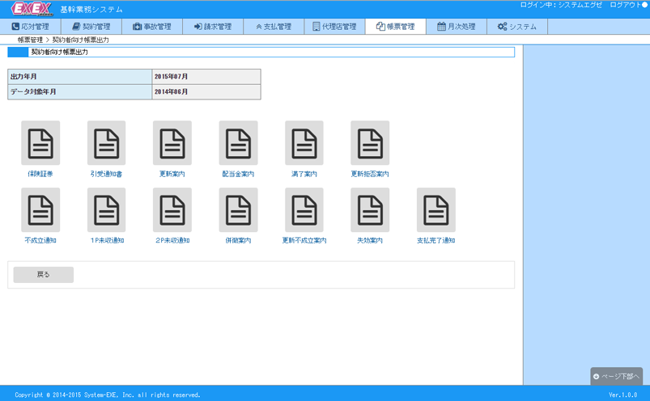Select the 不成立通知 document icon
This screenshot has width=650, height=401.
tap(40, 210)
